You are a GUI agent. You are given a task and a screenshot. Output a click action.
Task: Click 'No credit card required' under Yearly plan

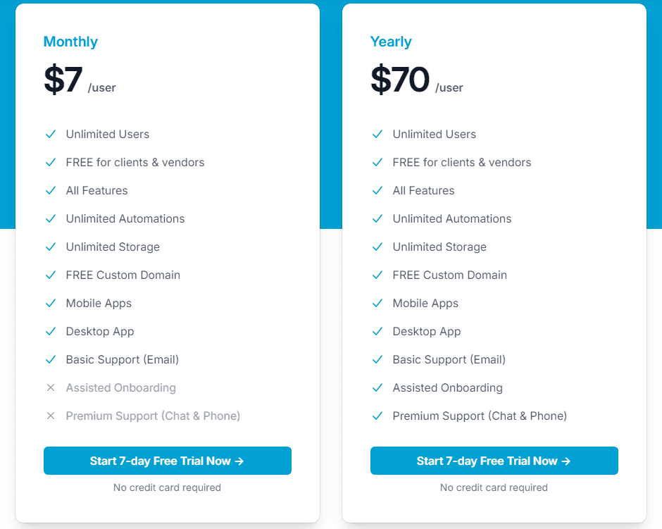tap(494, 487)
